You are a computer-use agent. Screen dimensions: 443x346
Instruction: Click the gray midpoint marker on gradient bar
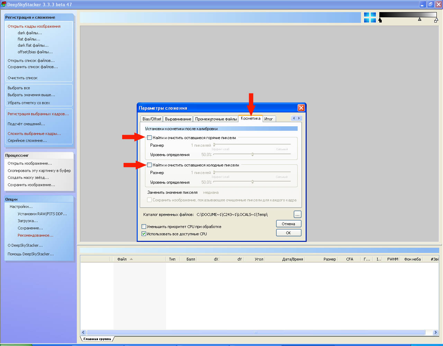click(419, 19)
